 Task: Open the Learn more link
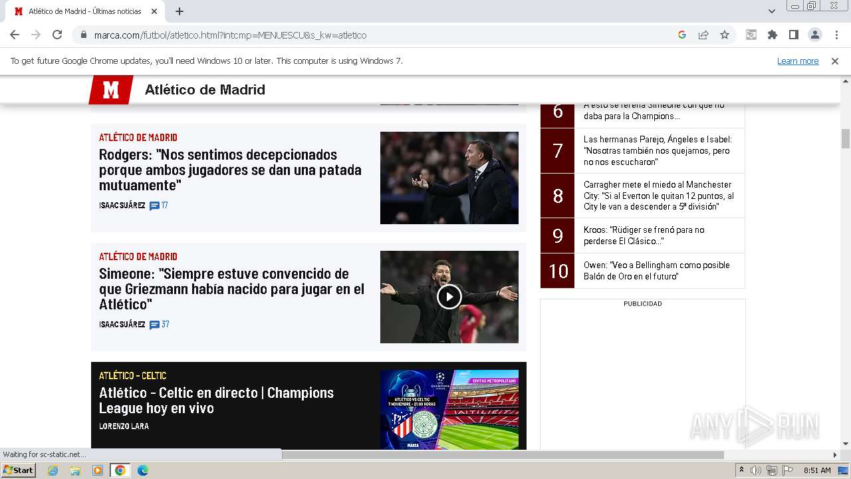[798, 61]
